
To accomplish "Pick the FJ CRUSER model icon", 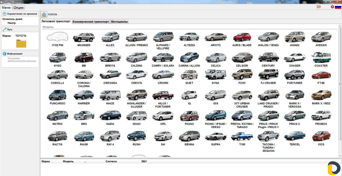I will [x=268, y=74].
